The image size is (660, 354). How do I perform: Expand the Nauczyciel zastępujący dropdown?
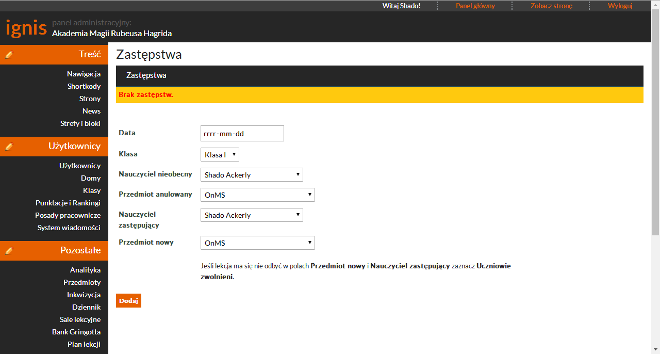[252, 215]
